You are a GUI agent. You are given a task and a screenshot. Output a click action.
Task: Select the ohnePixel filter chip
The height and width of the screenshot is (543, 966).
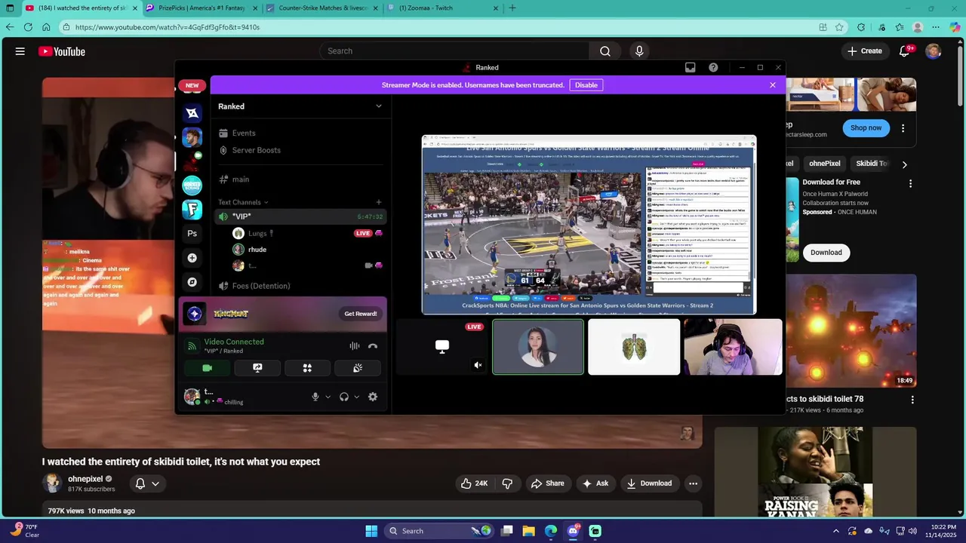tap(824, 164)
